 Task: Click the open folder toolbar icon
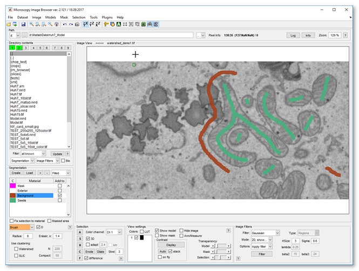[8, 24]
